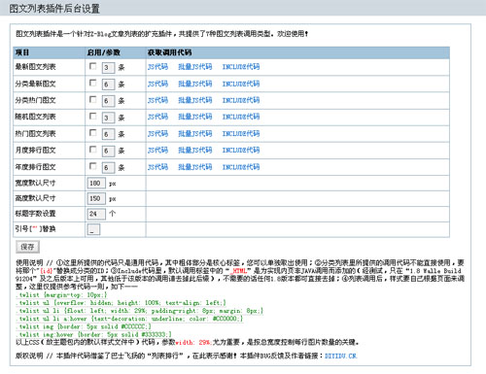
Task: Enable the 最新图文列表 checkbox
Action: point(92,66)
